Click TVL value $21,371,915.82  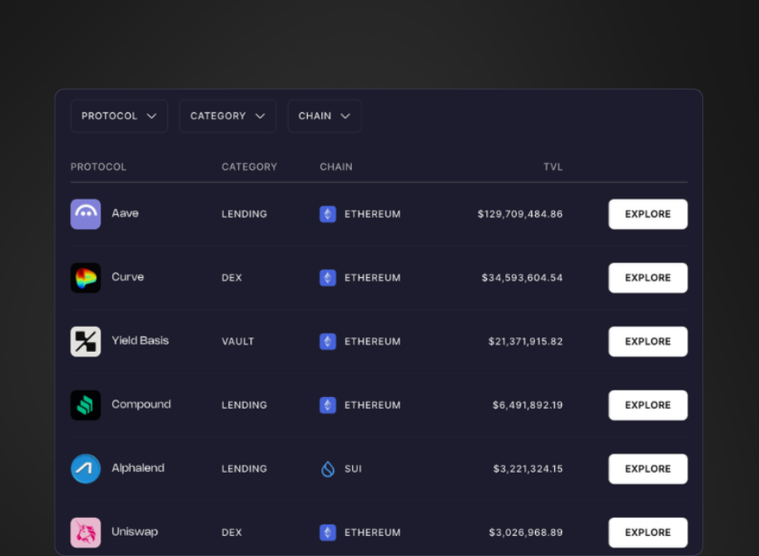coord(525,341)
